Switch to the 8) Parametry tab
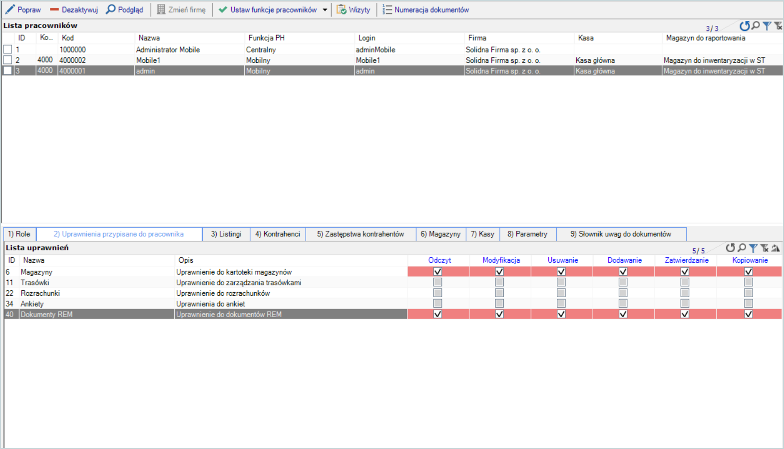Image resolution: width=784 pixels, height=449 pixels. click(x=528, y=234)
